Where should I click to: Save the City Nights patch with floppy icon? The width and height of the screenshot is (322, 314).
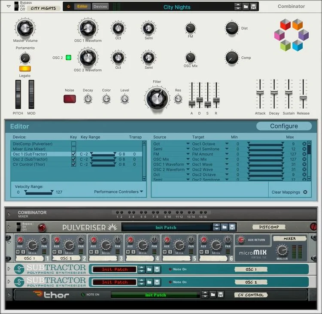[x=253, y=7]
